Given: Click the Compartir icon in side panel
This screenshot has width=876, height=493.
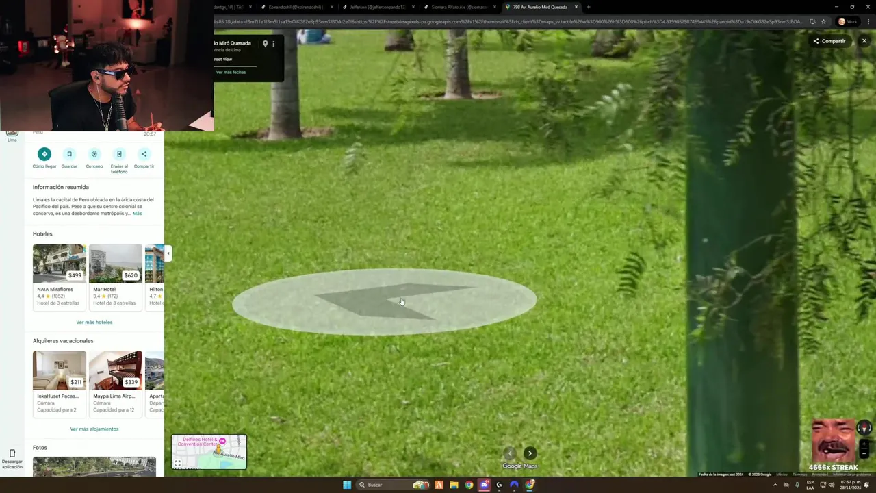Looking at the screenshot, I should (144, 154).
